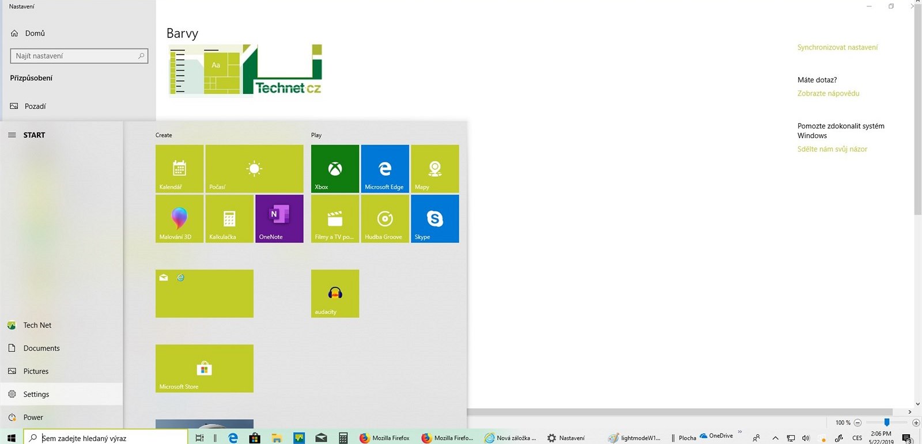The image size is (922, 444).
Task: Open the Zobrazte nápovědu help link
Action: point(828,93)
